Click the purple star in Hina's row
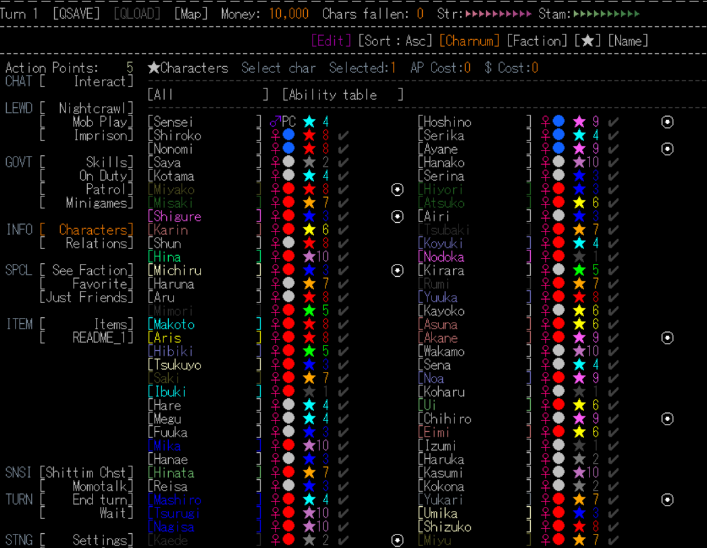 click(x=309, y=257)
